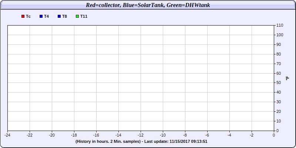Click the -12 label on the hours axis
This screenshot has width=296, height=148.
(141, 135)
